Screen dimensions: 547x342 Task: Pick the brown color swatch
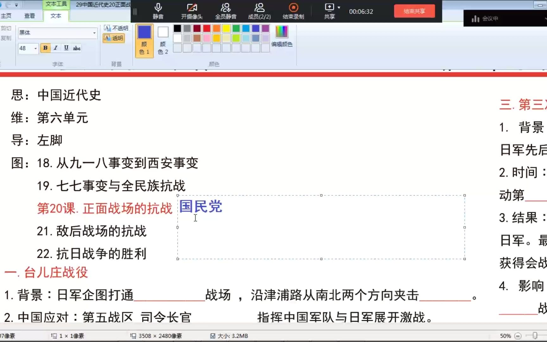click(197, 38)
